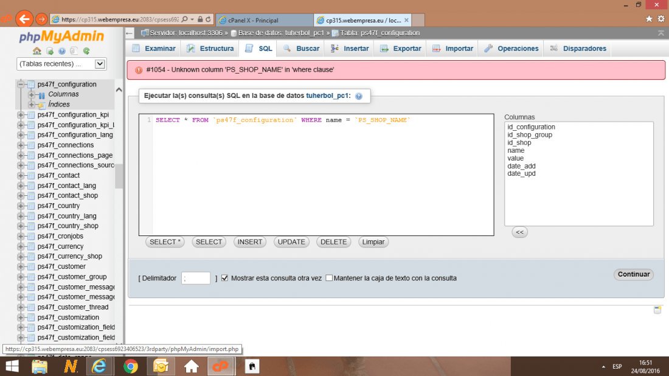669x376 pixels.
Task: Open tuherbol_pc1 database link
Action: coord(327,96)
